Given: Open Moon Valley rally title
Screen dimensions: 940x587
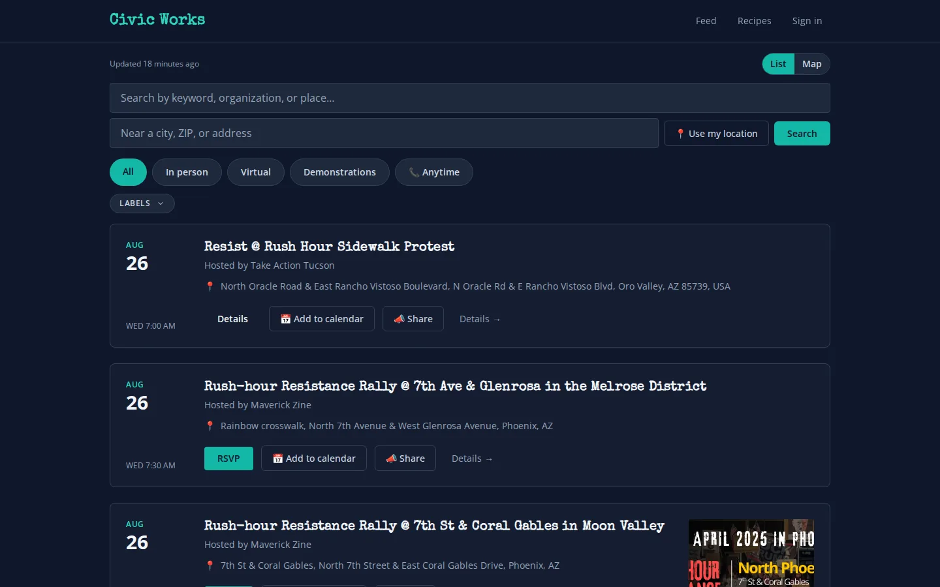Looking at the screenshot, I should tap(434, 526).
